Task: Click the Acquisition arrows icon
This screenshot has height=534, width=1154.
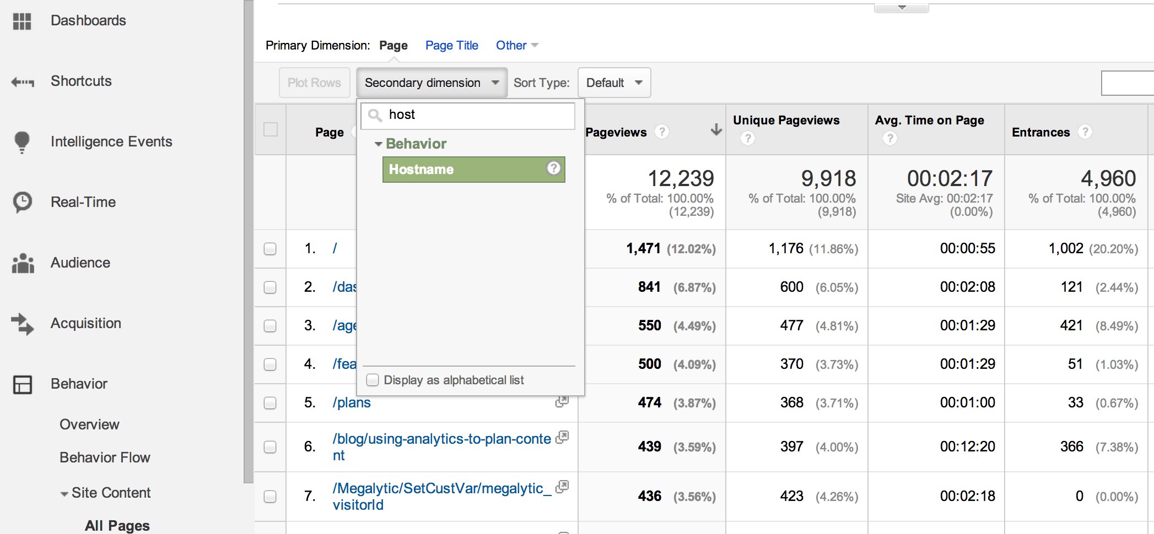Action: 23,324
